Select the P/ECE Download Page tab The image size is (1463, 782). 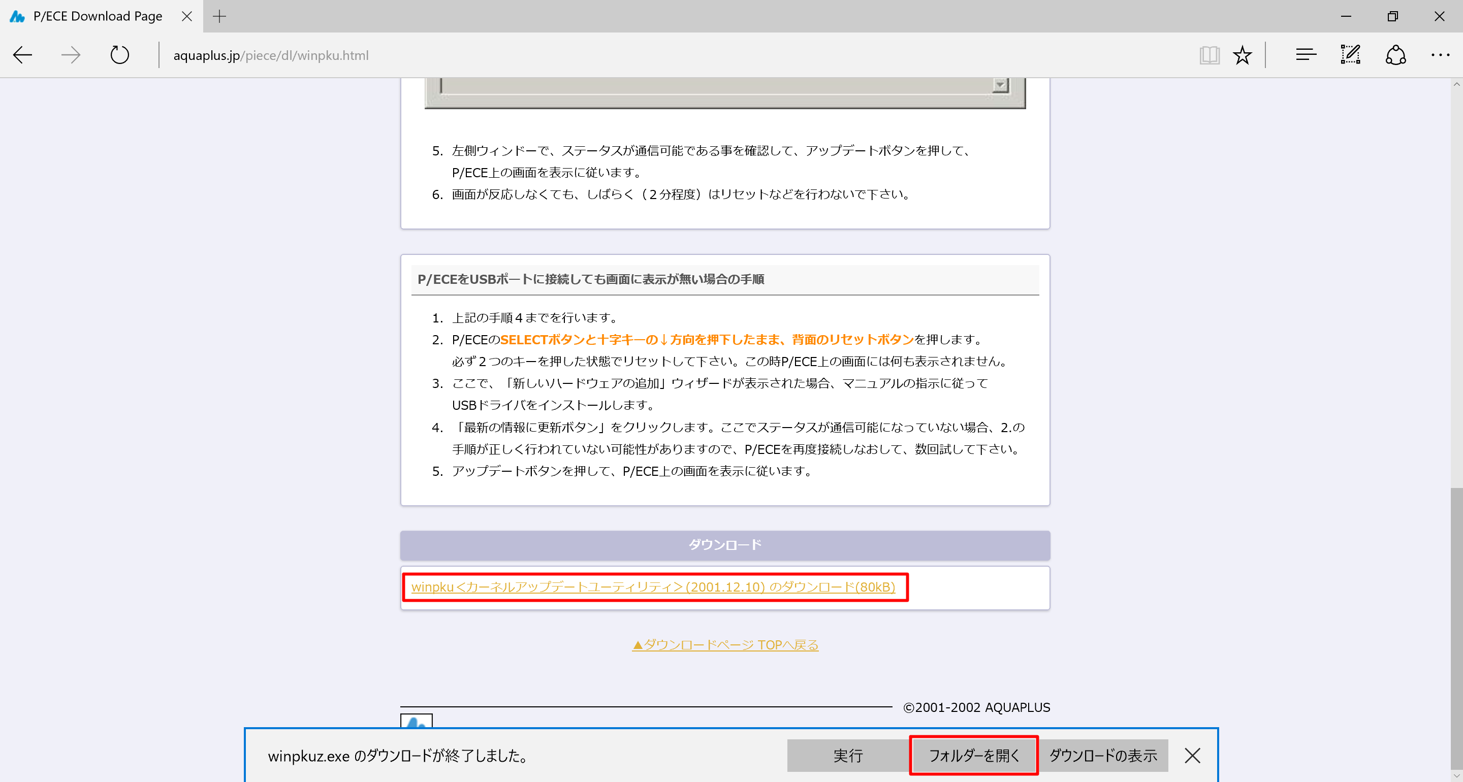[101, 16]
